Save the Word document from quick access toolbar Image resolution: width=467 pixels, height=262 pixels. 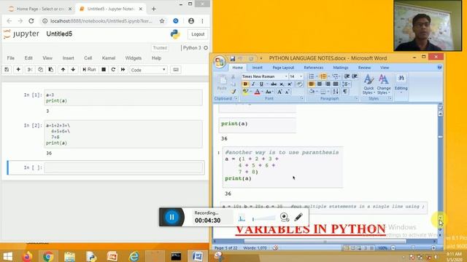point(233,58)
